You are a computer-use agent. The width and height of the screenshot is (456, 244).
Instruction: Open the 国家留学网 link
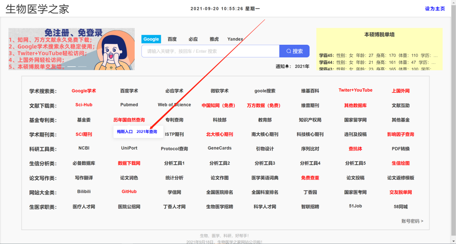356,120
